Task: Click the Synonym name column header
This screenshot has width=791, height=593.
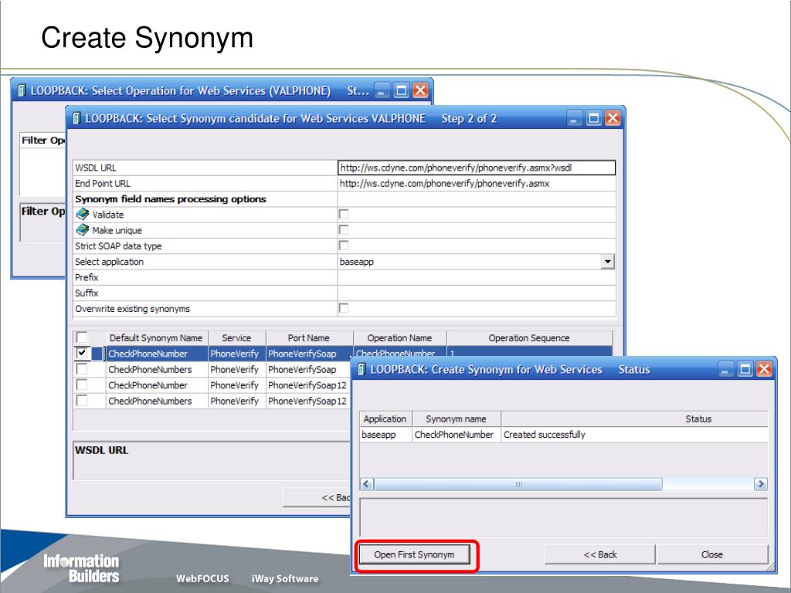Action: coord(456,419)
